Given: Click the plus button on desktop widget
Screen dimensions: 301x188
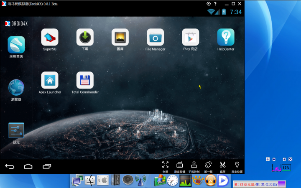Looking at the screenshot, I should [x=268, y=159].
